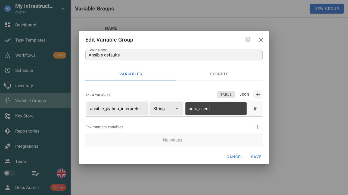Click the Task Templates double-check icon
This screenshot has width=348, height=195.
(x=8, y=40)
